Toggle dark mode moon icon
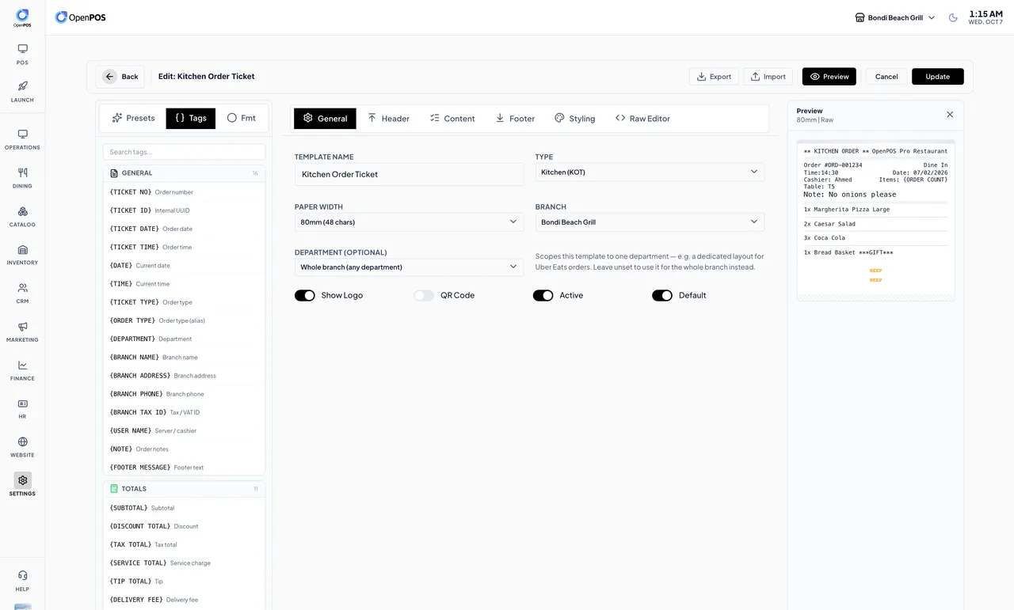 (953, 17)
